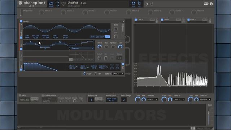The image size is (231, 130).
Task: Click the Bend Range value field
Action: click(x=123, y=100)
